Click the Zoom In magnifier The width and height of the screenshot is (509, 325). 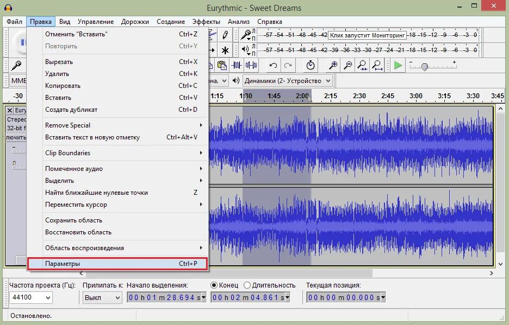coord(333,66)
